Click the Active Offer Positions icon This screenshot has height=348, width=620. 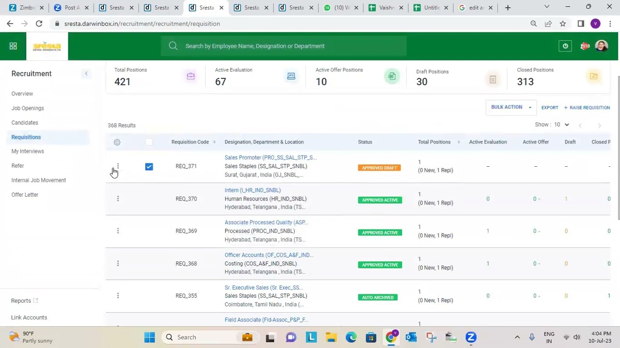click(392, 76)
